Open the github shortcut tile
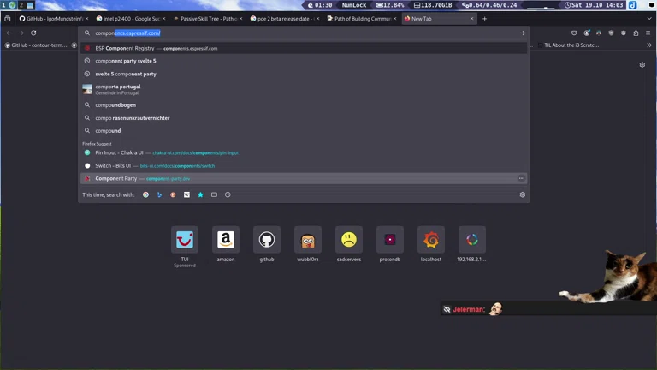Screen dimensions: 657x370 (x=267, y=240)
